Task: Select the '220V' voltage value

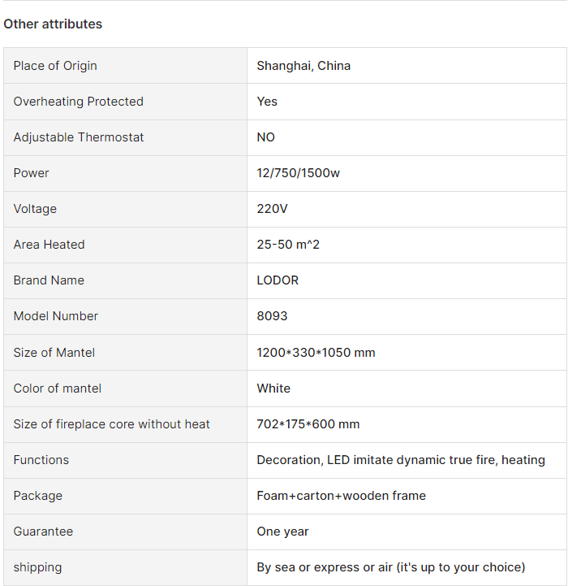Action: click(x=273, y=209)
